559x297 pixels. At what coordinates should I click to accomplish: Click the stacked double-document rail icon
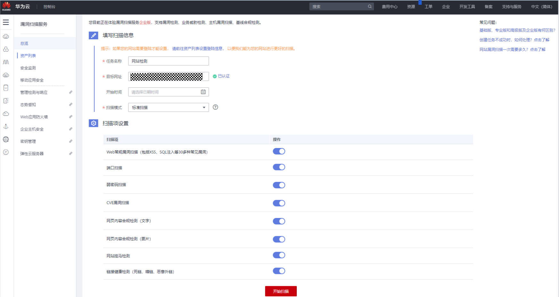(x=6, y=101)
